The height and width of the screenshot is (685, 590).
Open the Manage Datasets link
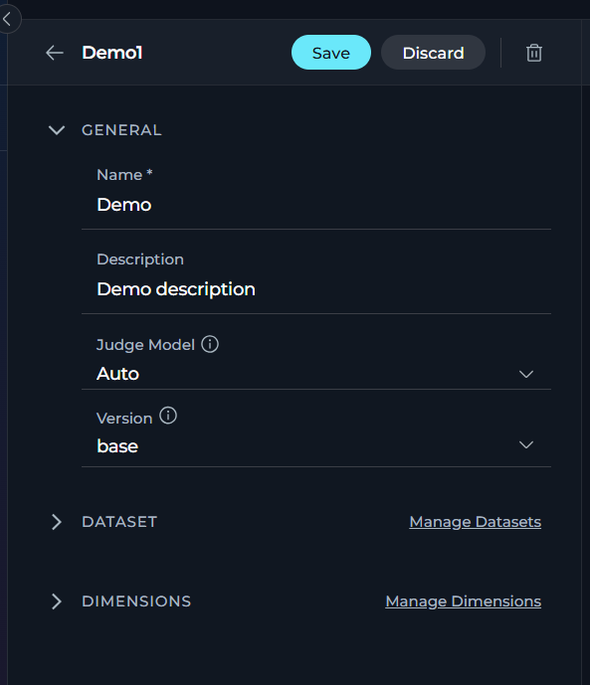point(475,522)
